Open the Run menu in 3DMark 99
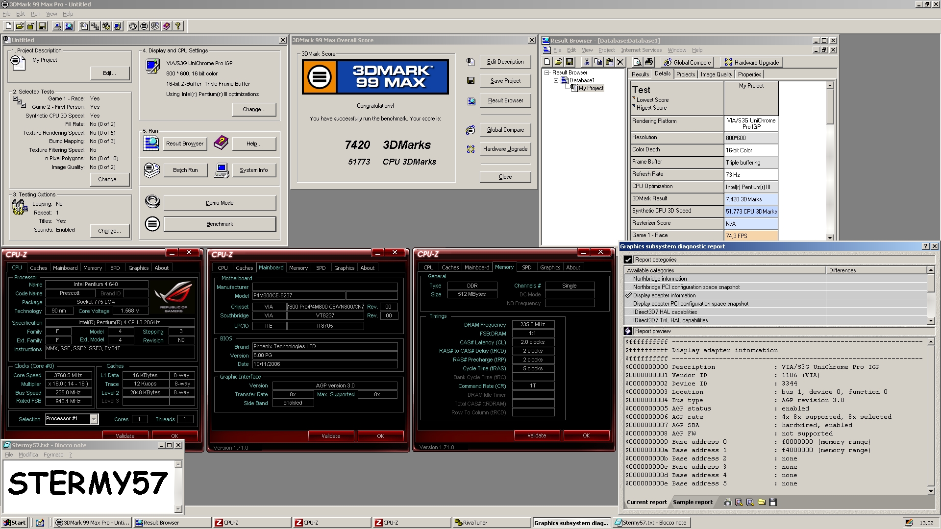This screenshot has height=529, width=941. (x=35, y=14)
